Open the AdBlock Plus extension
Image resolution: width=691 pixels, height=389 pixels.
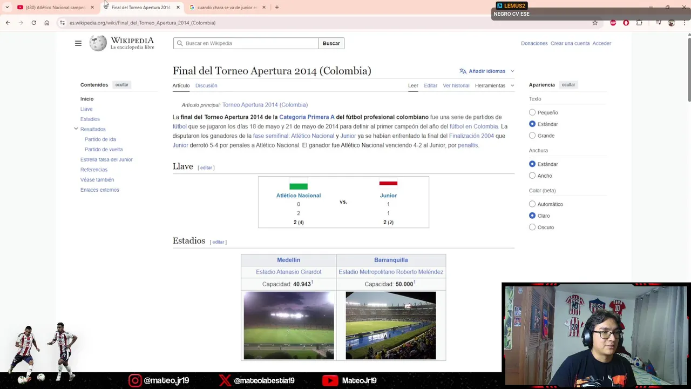[x=613, y=23]
